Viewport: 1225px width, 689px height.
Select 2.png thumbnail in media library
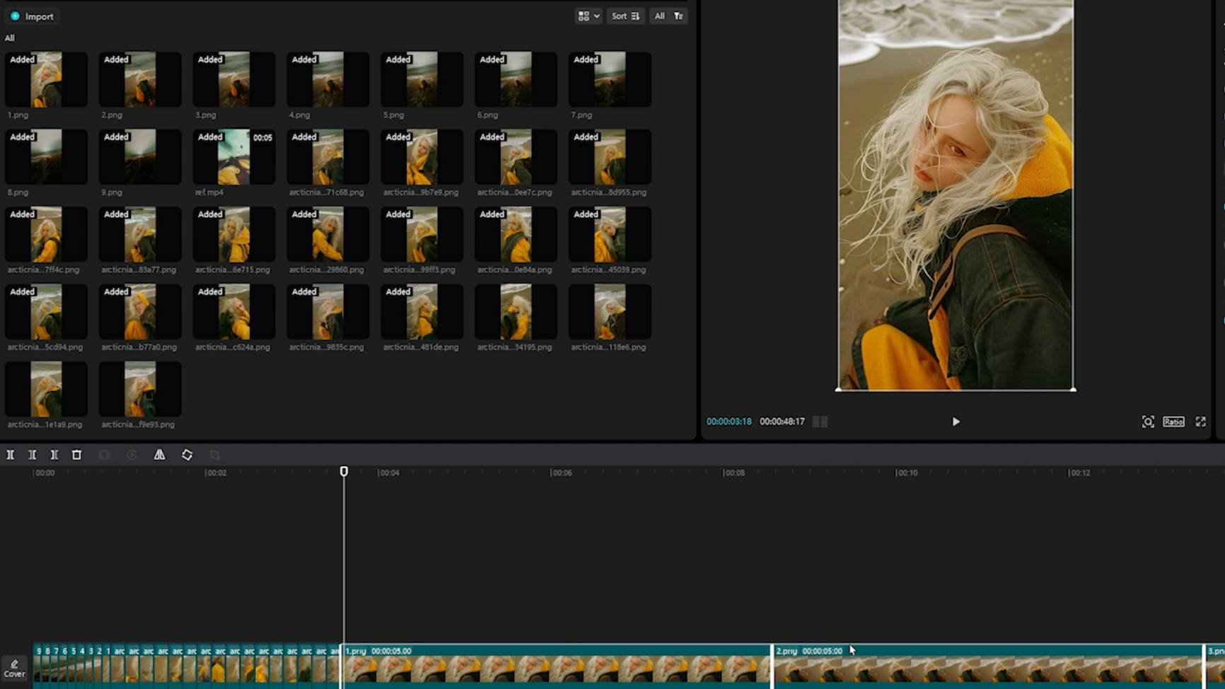pos(140,79)
